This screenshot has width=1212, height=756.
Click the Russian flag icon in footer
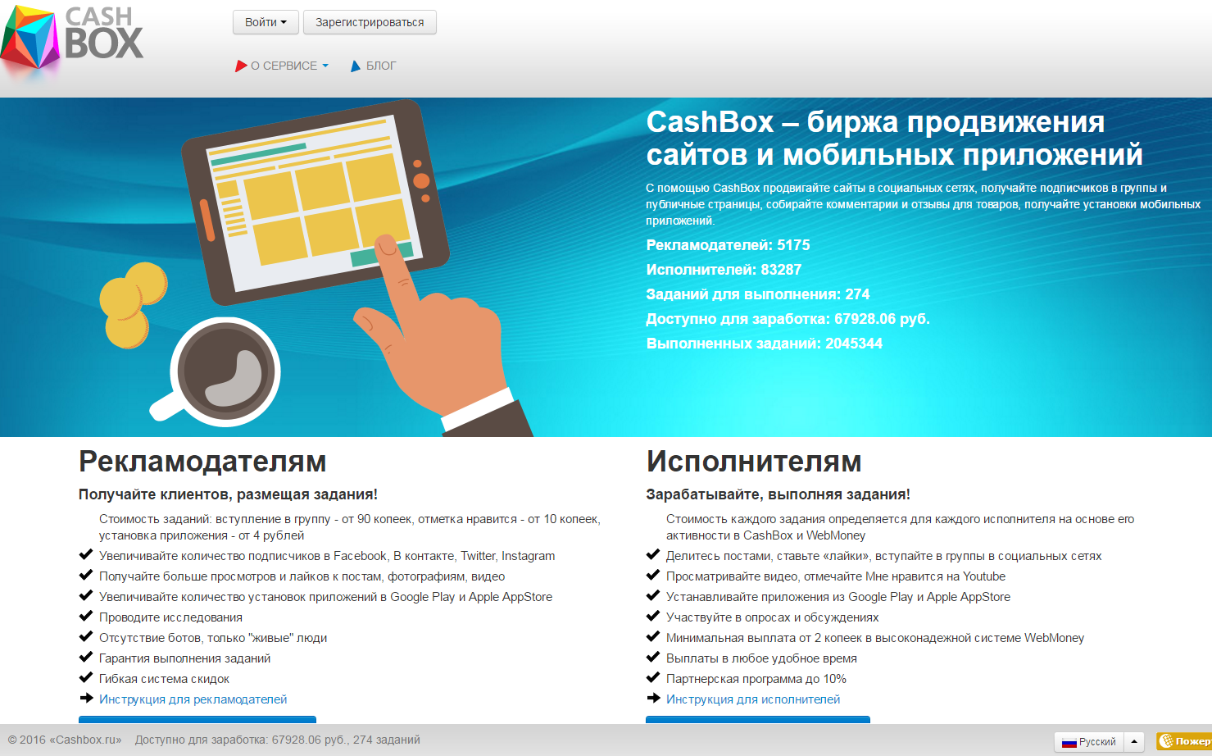click(x=1069, y=743)
